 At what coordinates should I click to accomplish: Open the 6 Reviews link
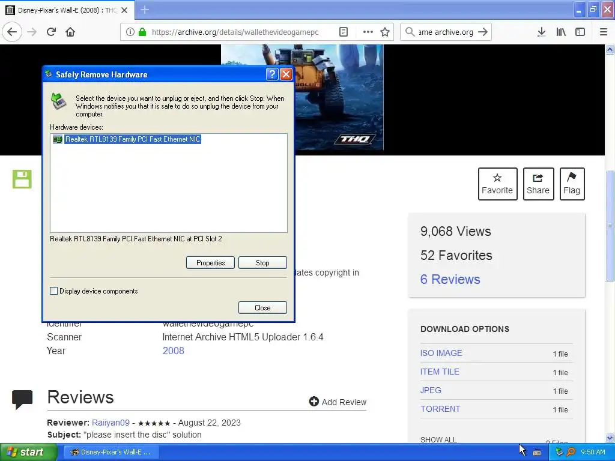pos(450,279)
